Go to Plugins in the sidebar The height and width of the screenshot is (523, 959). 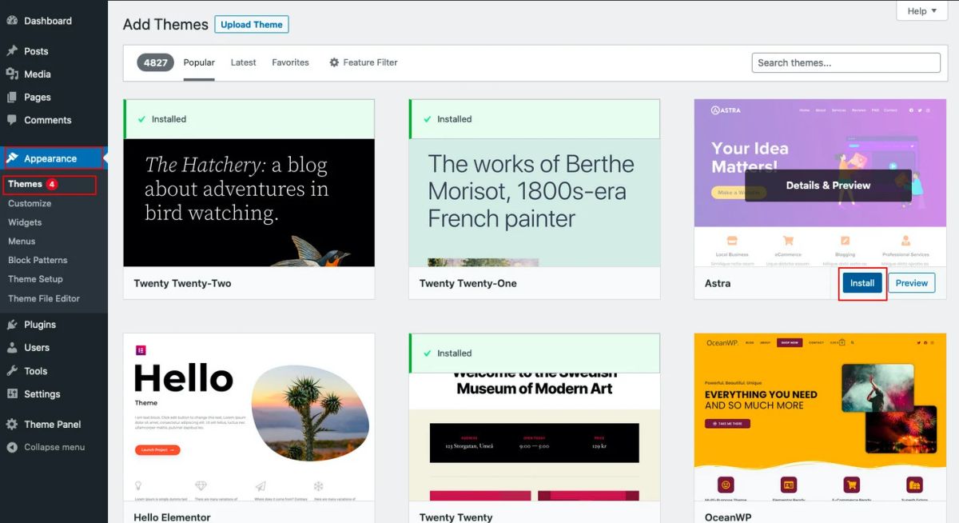(40, 325)
